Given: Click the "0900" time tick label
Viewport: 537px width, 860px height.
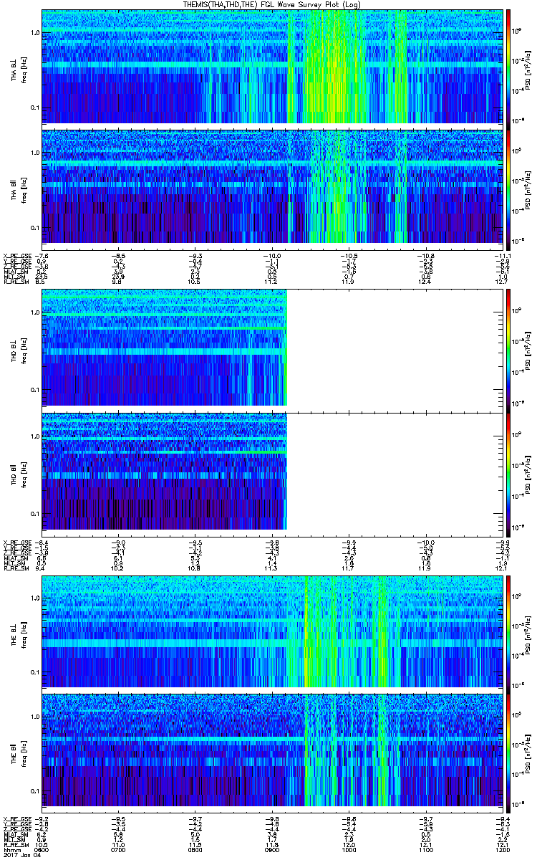Looking at the screenshot, I should (x=272, y=849).
